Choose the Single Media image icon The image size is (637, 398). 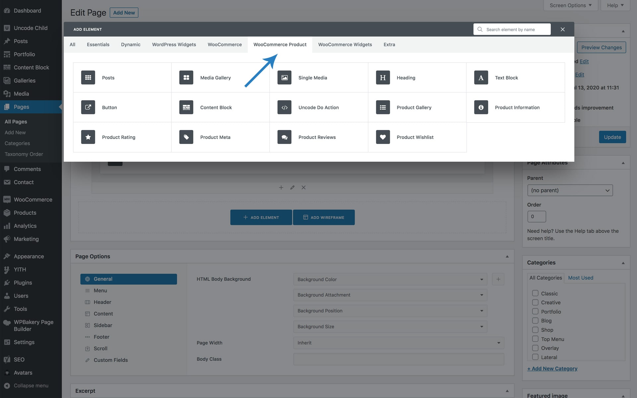click(284, 77)
